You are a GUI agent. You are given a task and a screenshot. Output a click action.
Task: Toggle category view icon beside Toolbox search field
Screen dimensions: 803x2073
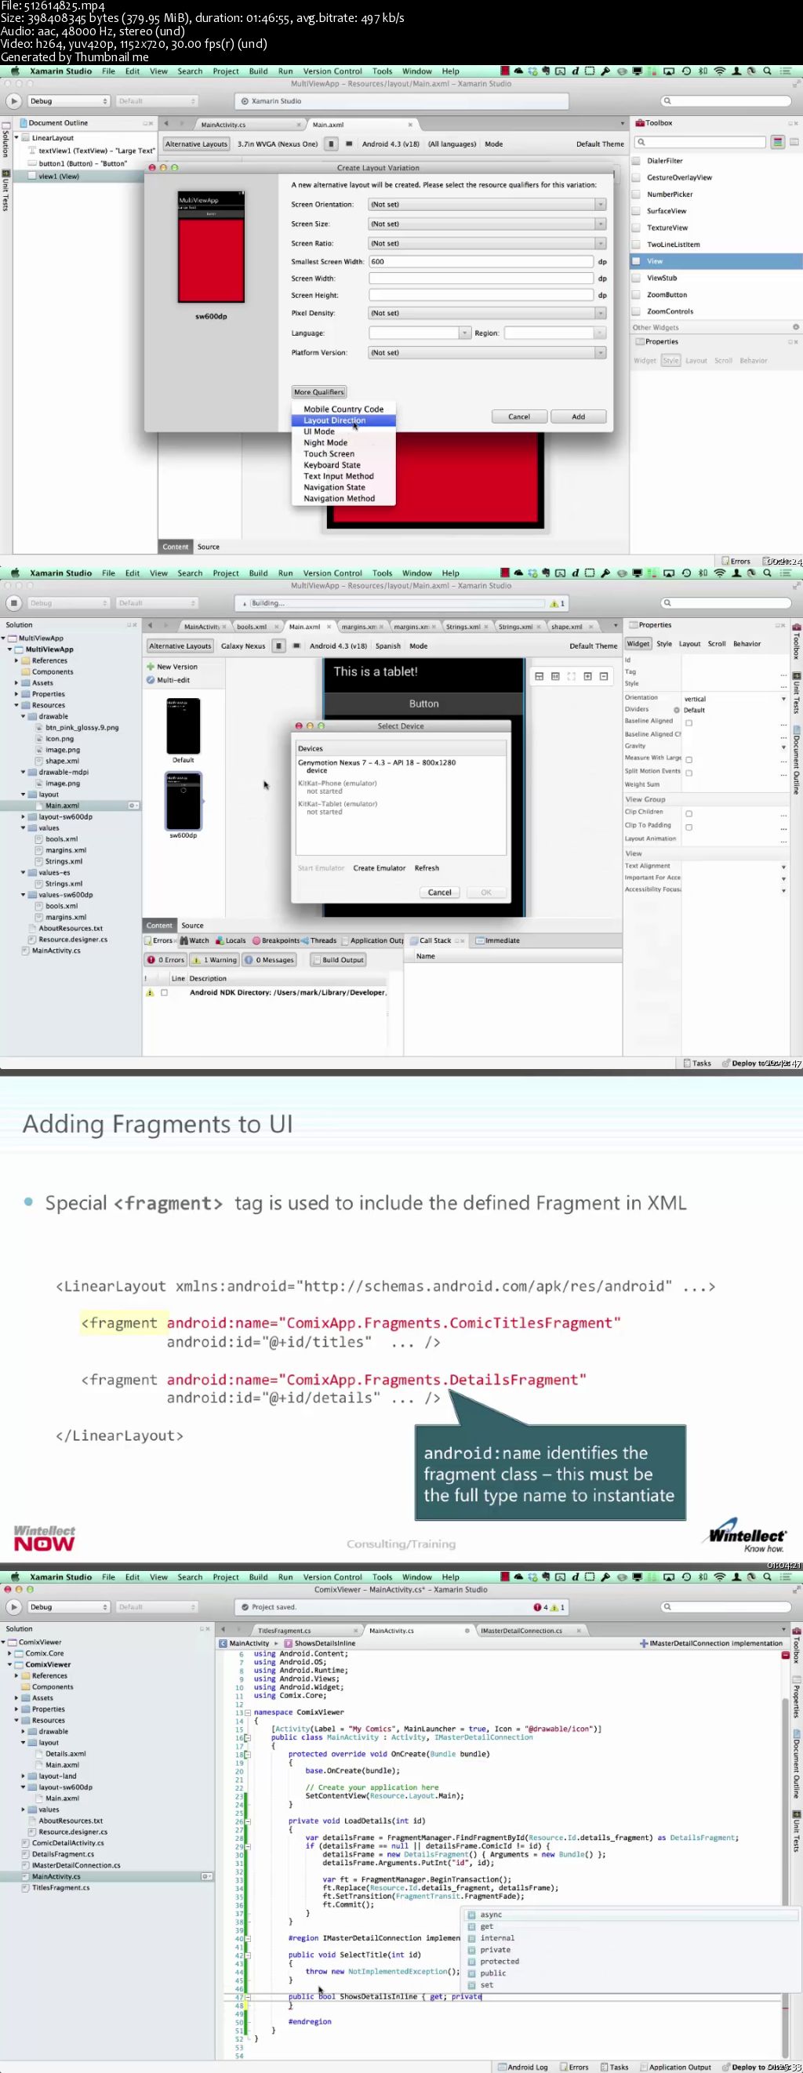777,142
